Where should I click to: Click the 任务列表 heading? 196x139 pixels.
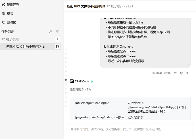coord(8,32)
